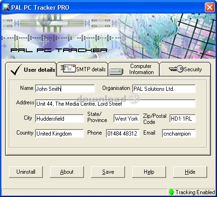Save the user details

click(x=108, y=172)
